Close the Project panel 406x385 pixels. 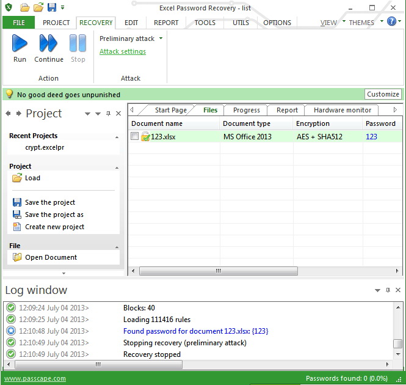coord(118,113)
